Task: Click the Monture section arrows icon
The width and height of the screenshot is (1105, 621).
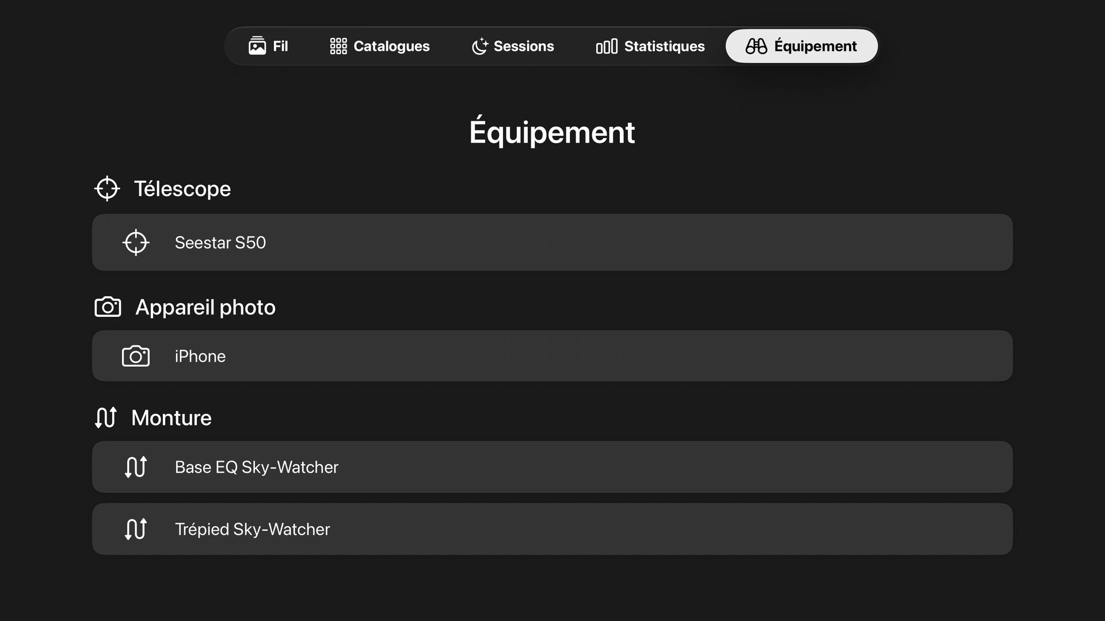Action: (x=106, y=417)
